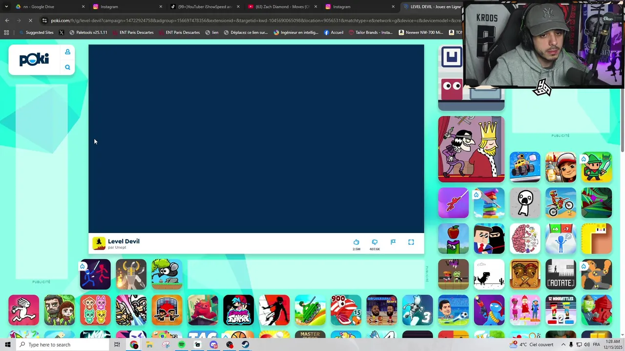Open the yellow blocky snake game

pos(597,239)
